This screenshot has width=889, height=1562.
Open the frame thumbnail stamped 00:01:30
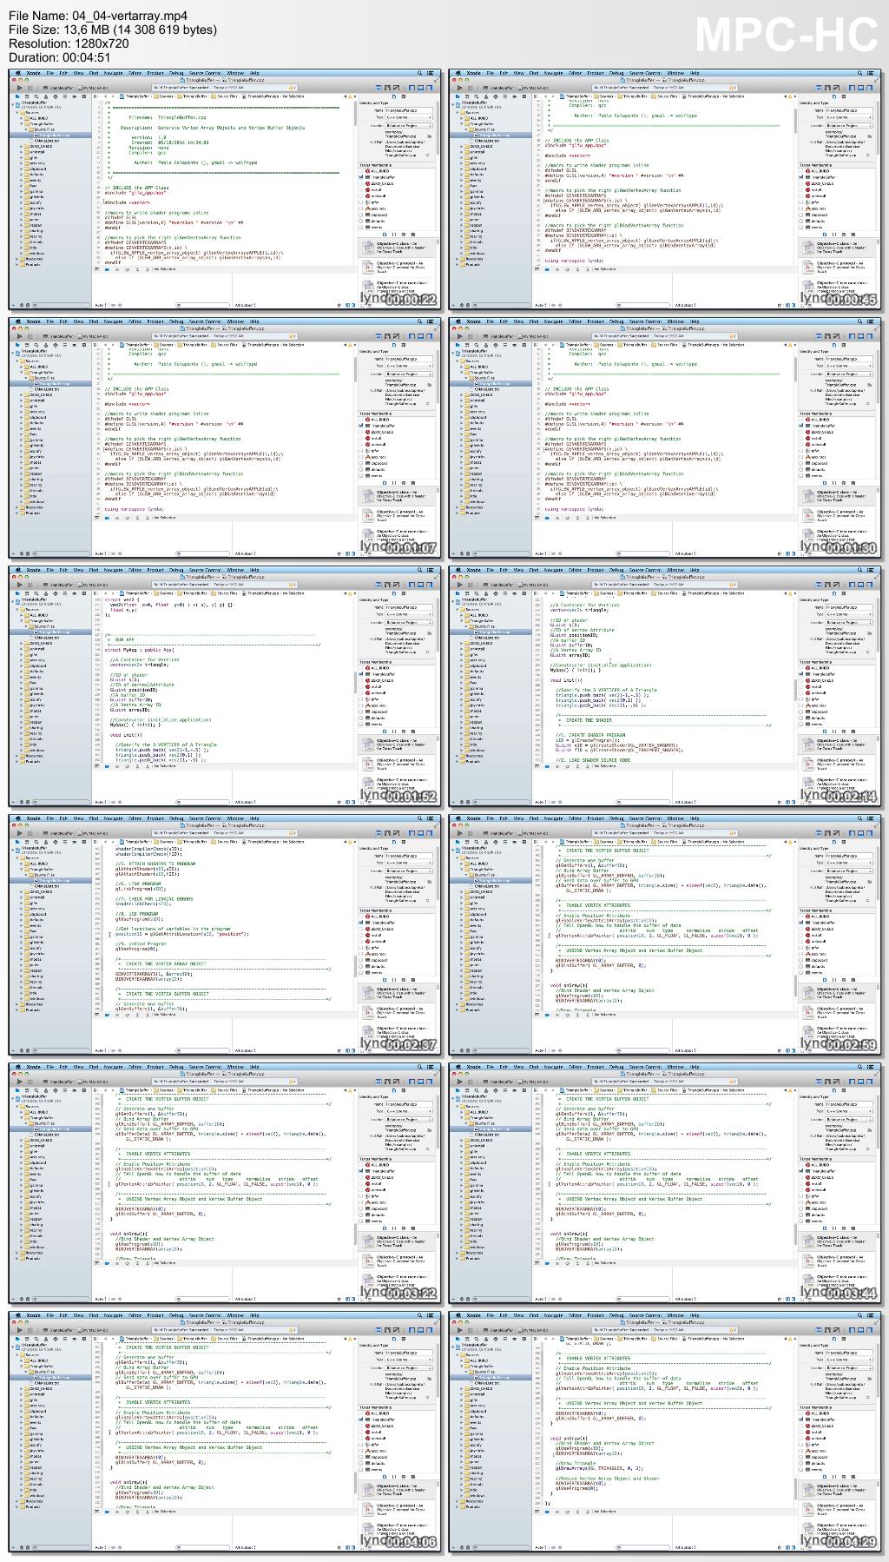click(x=665, y=438)
